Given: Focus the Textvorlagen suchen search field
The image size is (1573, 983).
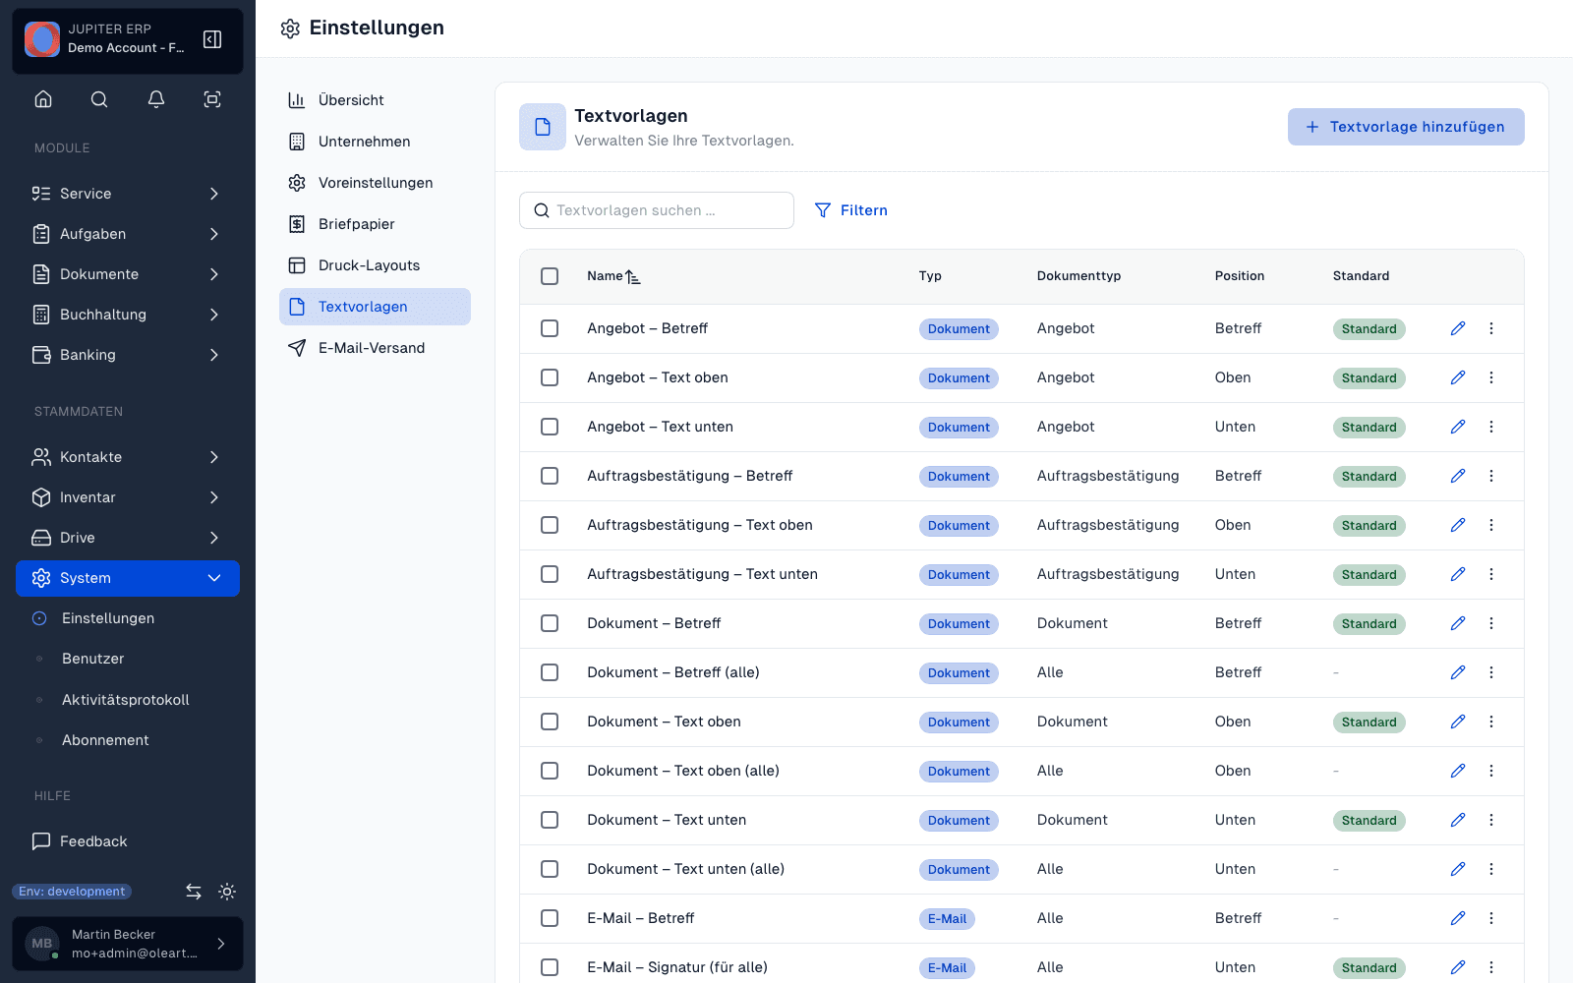Looking at the screenshot, I should 657,210.
